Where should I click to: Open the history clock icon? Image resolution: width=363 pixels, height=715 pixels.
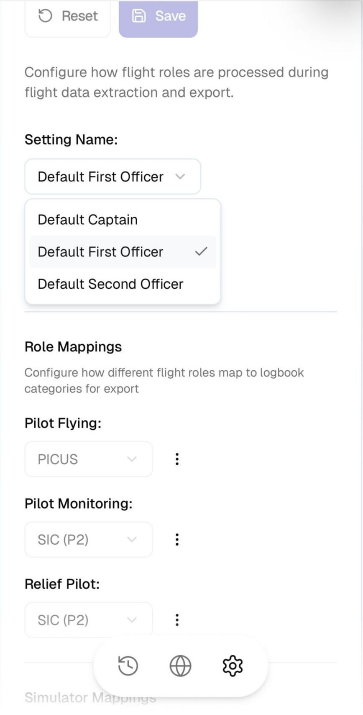pos(128,666)
